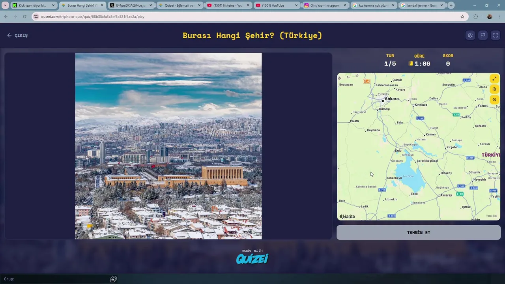This screenshot has height=284, width=505.
Task: Open the Yasal Bilgi map link
Action: point(492,216)
